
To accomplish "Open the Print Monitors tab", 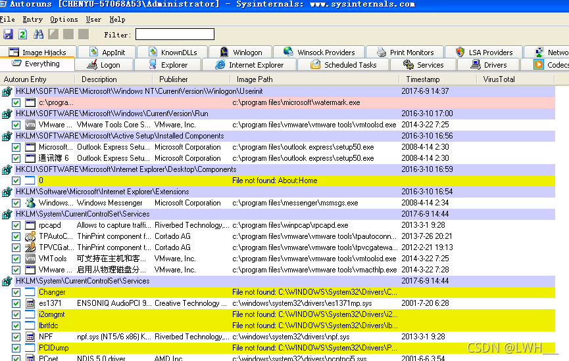I will 405,52.
